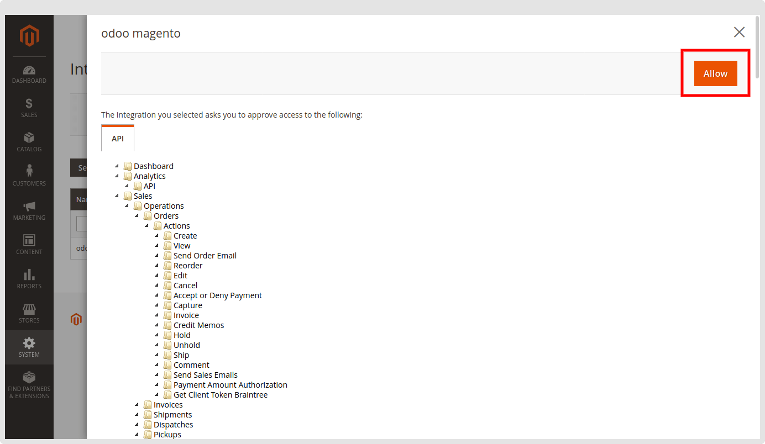The image size is (765, 444).
Task: Collapse the Analytics tree node arrow
Action: [x=117, y=176]
